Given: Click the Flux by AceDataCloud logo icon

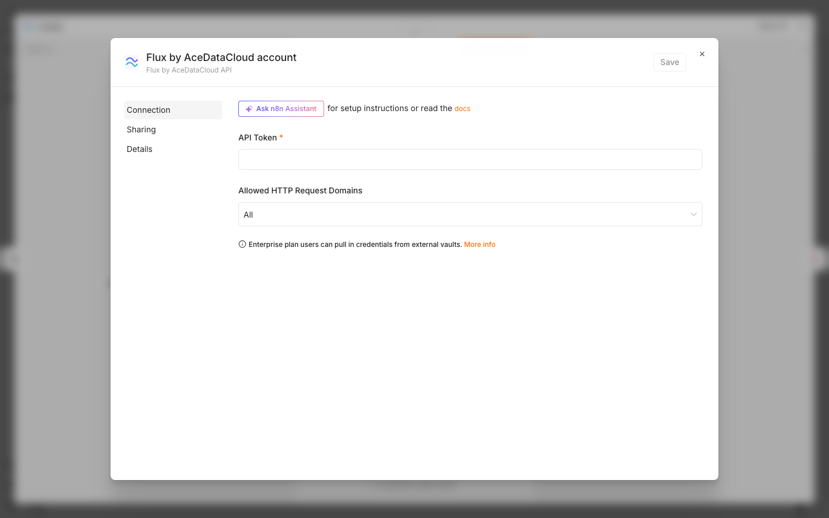Looking at the screenshot, I should (x=132, y=62).
